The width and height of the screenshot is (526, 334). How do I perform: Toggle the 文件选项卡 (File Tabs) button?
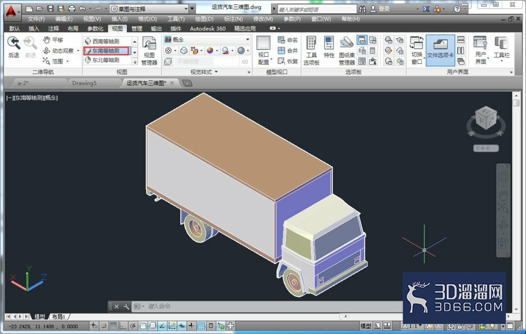click(x=440, y=50)
